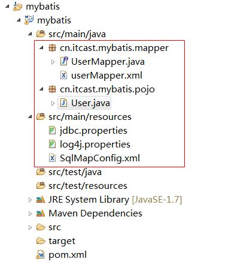
Task: Click the nested mybatis Maven module icon
Action: (29, 20)
